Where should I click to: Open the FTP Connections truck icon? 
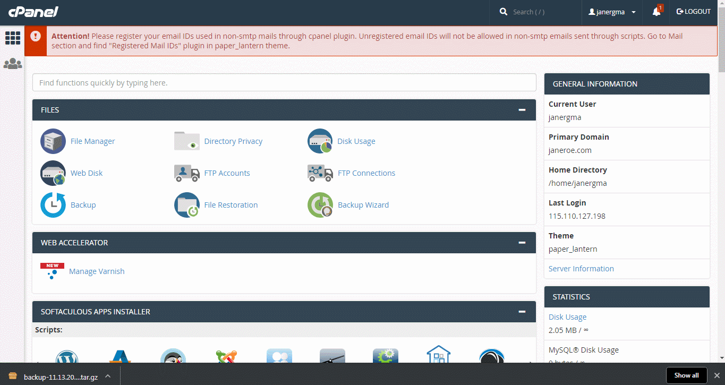click(x=320, y=173)
